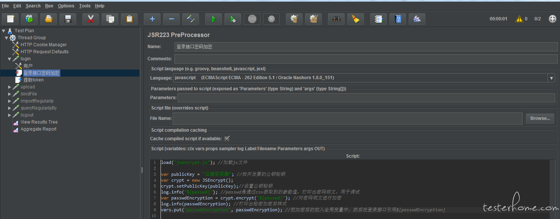
Task: Collapse all tree nodes with the minus icon
Action: tap(171, 19)
